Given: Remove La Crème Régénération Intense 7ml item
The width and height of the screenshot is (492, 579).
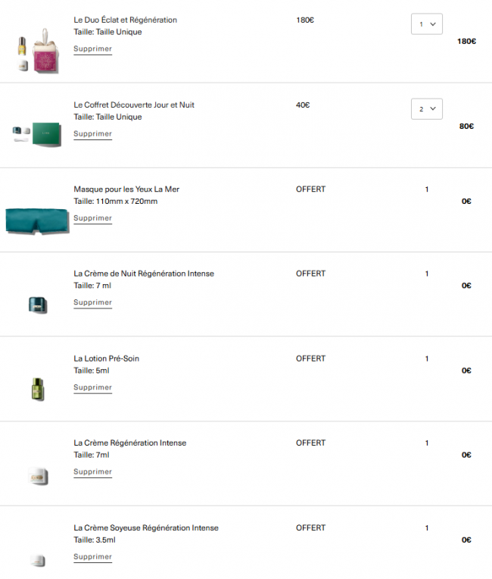Looking at the screenshot, I should [x=92, y=471].
